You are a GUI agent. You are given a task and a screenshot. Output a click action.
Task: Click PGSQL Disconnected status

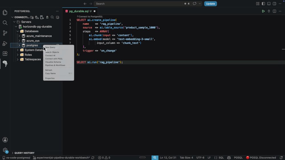(261, 158)
